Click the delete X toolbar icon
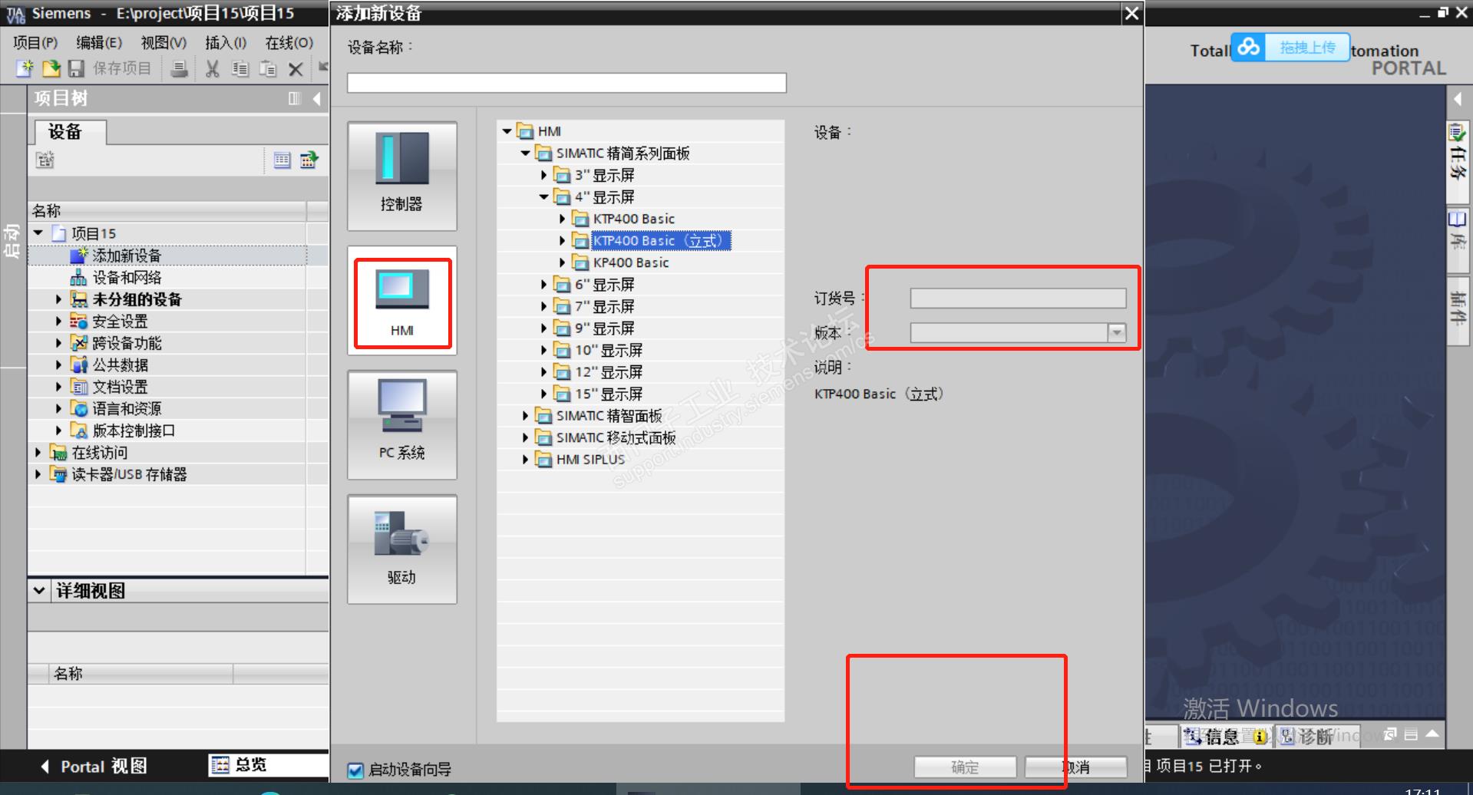This screenshot has width=1473, height=795. [x=296, y=69]
